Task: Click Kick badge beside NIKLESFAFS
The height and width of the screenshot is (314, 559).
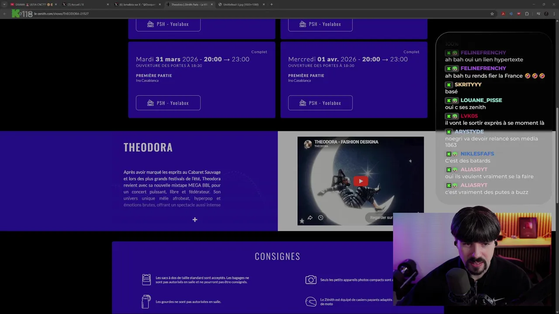Action: click(x=449, y=154)
